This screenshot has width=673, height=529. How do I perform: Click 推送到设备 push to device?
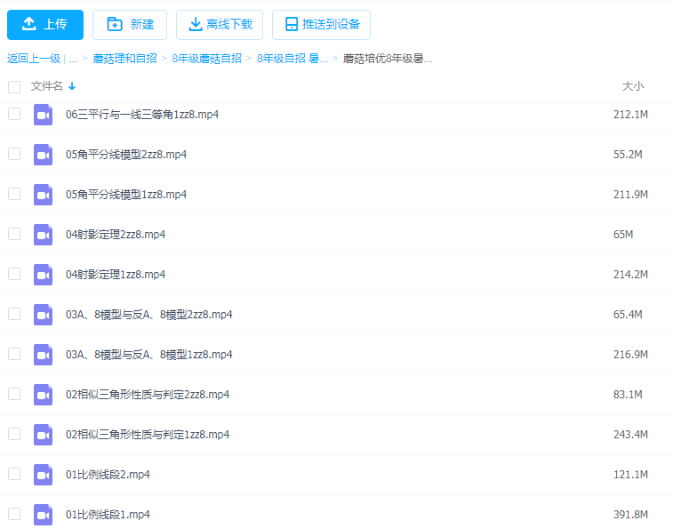321,25
